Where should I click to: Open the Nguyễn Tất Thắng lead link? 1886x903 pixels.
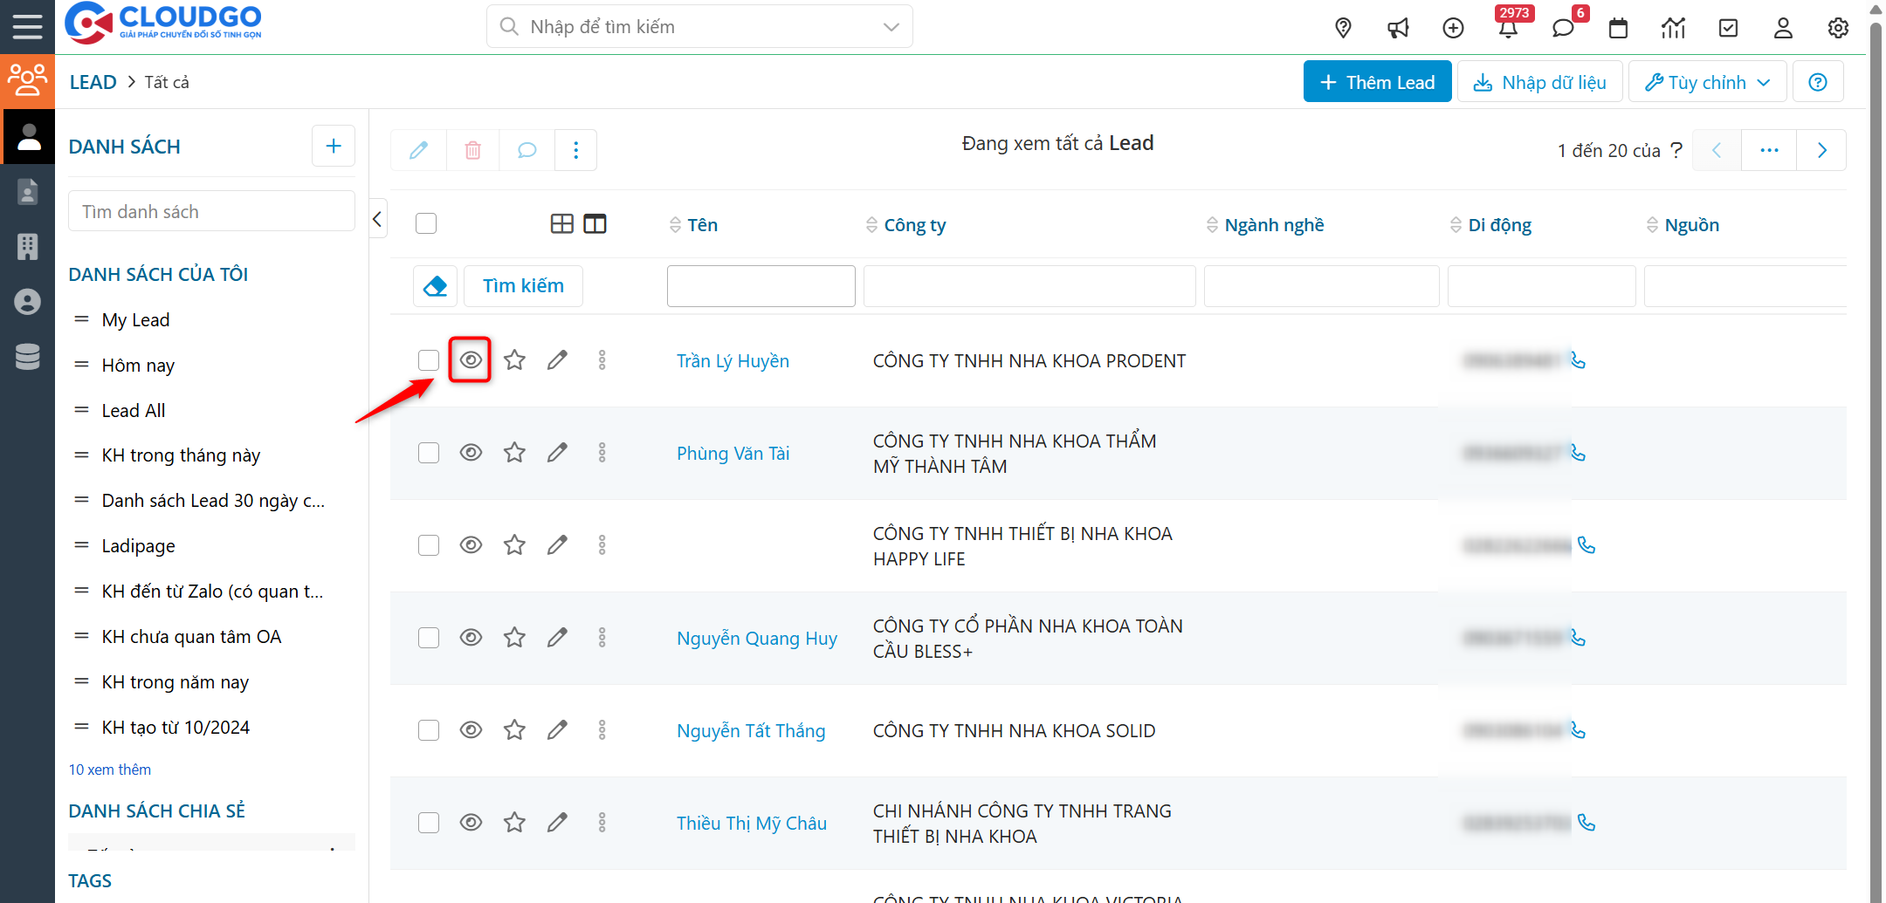[x=750, y=731]
